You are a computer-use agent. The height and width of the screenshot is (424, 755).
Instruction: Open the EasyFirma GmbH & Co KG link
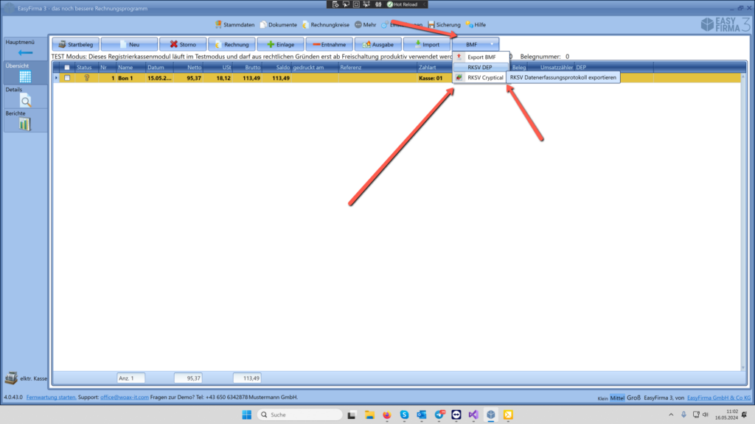point(718,397)
